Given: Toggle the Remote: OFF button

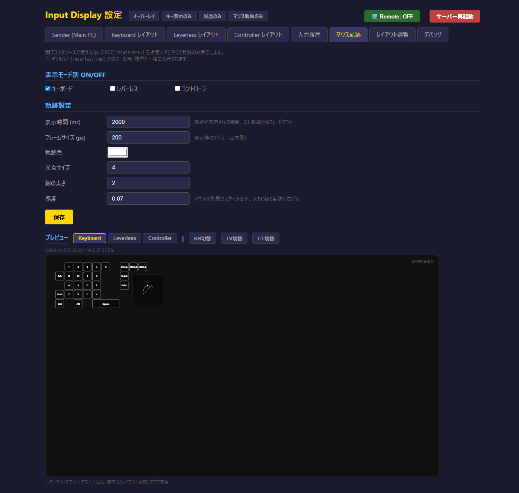Looking at the screenshot, I should tap(392, 16).
